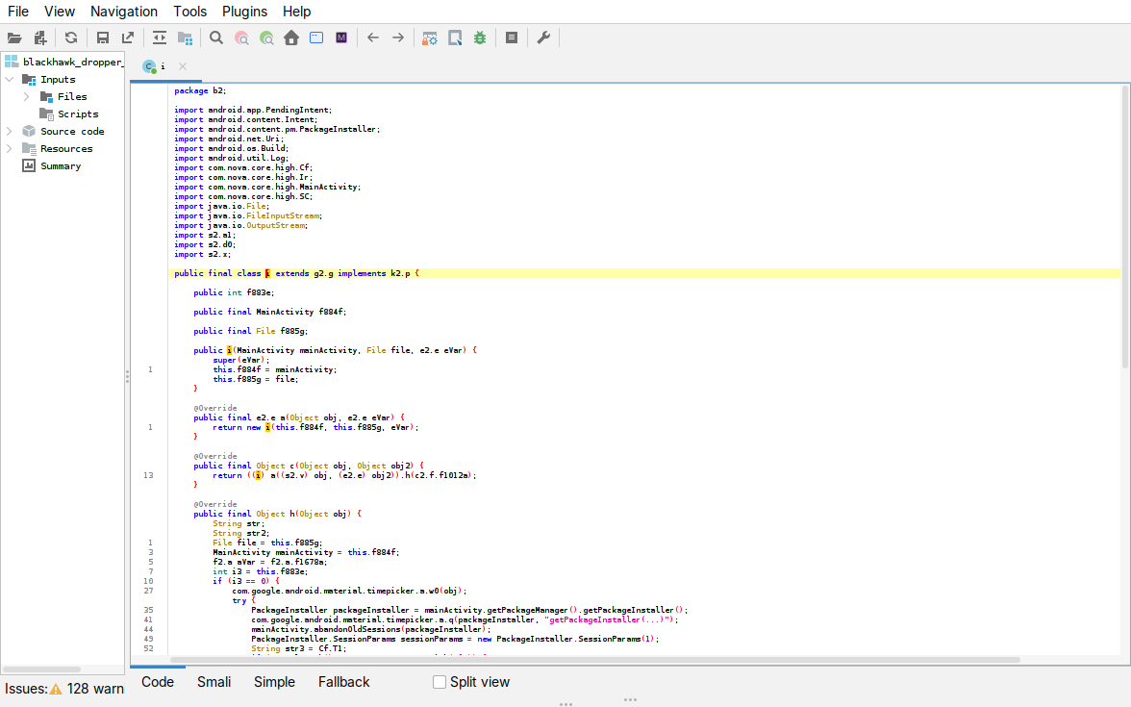Navigate back with the left arrow
The width and height of the screenshot is (1131, 707).
click(x=373, y=38)
